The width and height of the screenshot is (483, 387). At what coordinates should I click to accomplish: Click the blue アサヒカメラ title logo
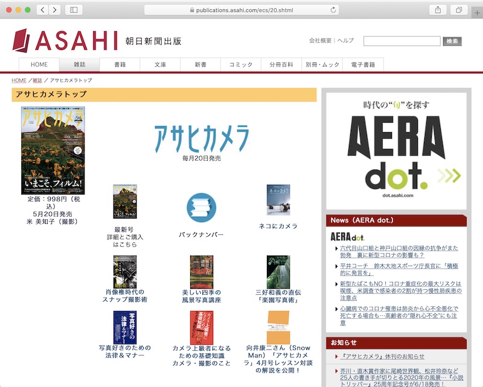coord(202,138)
